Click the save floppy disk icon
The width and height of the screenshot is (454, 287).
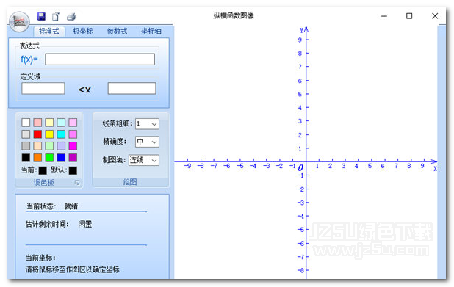tap(41, 16)
